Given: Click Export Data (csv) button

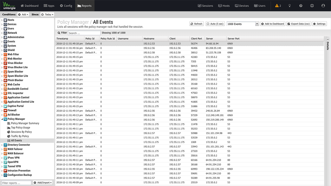Looking at the screenshot, I should click(x=299, y=24).
